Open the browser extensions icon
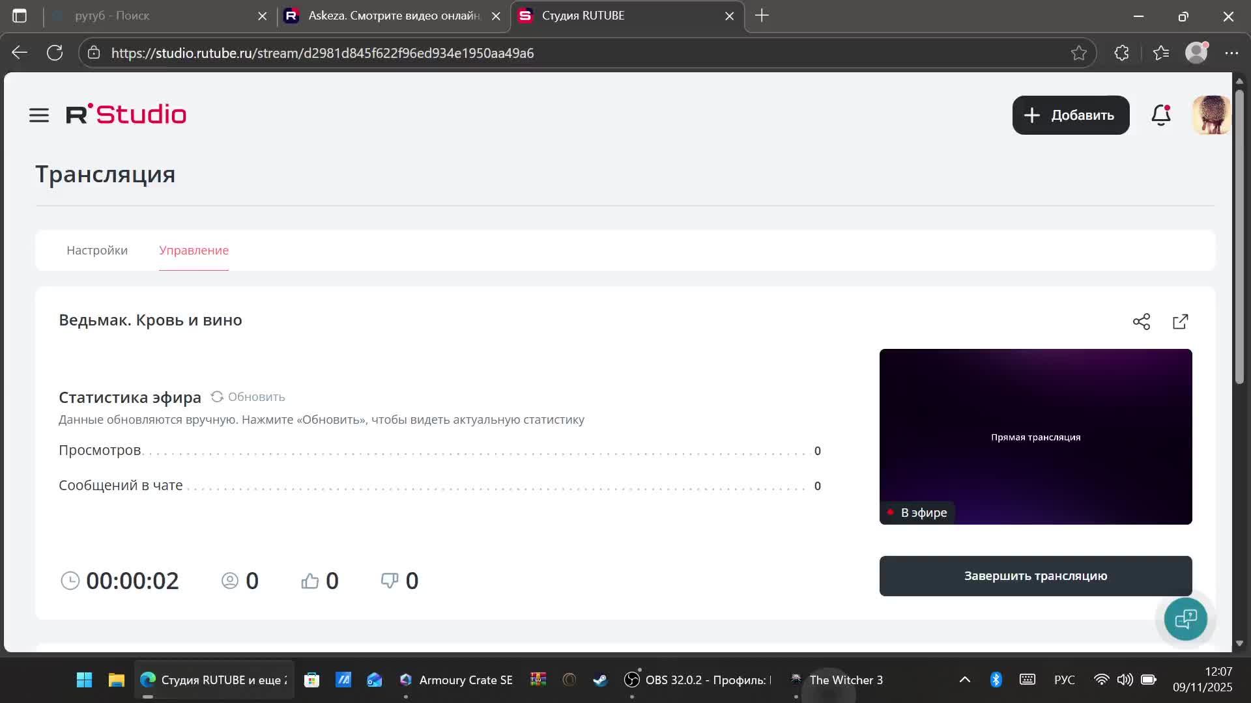 [x=1121, y=53]
